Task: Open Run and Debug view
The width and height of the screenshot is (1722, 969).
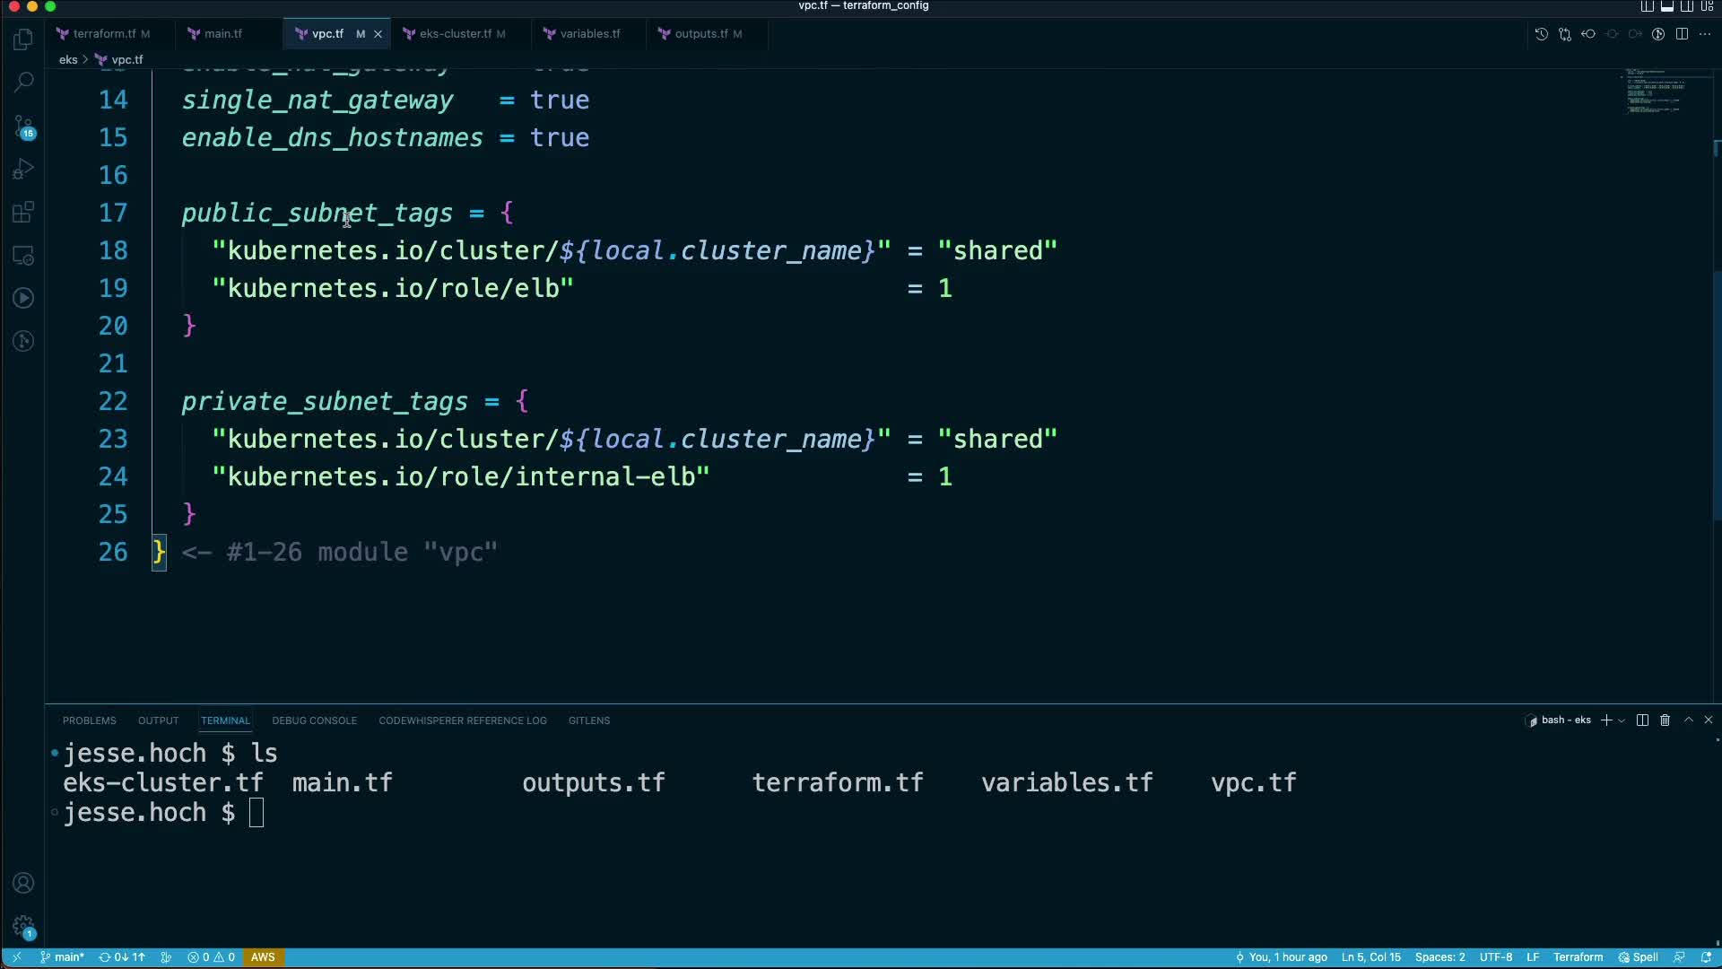Action: click(x=23, y=170)
